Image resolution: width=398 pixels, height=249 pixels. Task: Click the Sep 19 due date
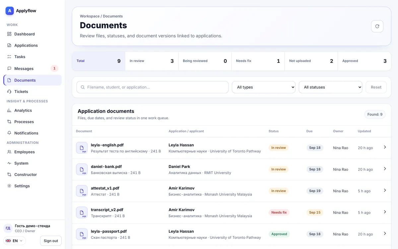(x=315, y=191)
